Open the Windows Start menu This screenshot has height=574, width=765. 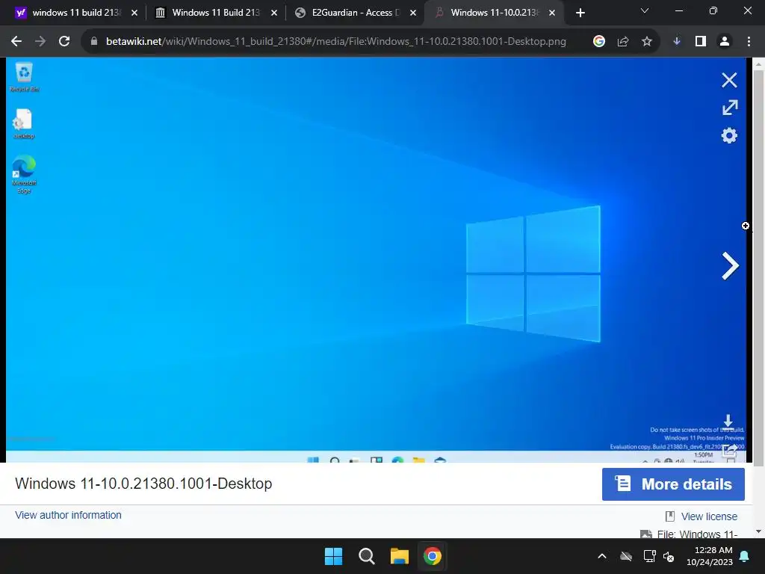click(x=334, y=556)
